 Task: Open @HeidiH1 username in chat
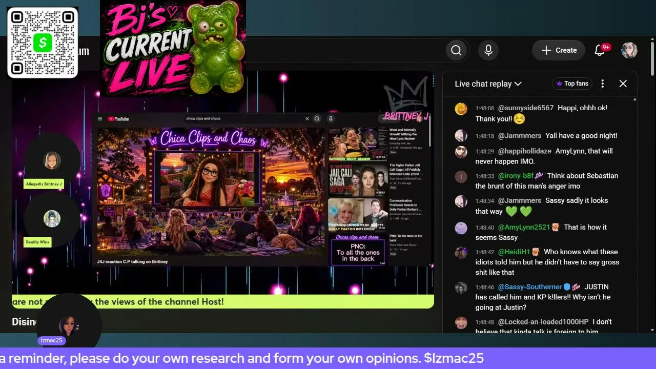[x=514, y=252]
